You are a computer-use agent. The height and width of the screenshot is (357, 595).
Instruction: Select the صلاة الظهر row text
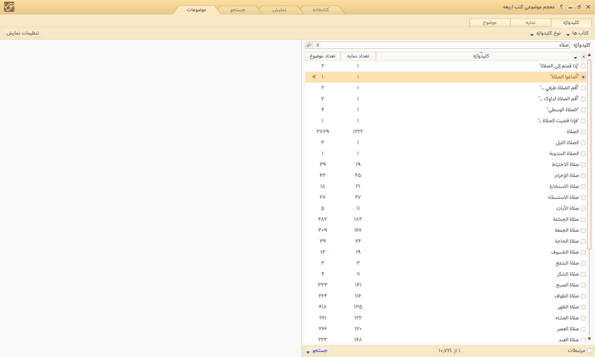pyautogui.click(x=568, y=307)
